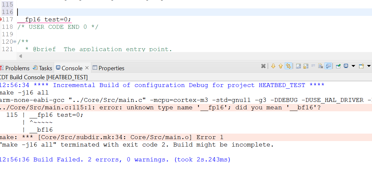Image resolution: width=372 pixels, height=175 pixels.
Task: Open Display Selected Console dropdown arrow
Action: coord(353,66)
